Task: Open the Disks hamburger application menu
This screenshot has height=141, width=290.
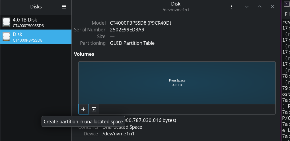Action: click(x=64, y=7)
